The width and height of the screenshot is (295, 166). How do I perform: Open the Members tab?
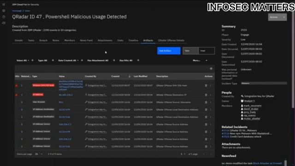point(70,40)
